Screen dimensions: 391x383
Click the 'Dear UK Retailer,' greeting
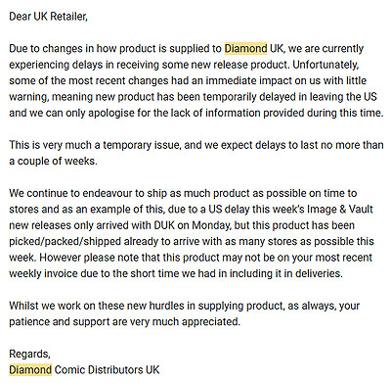coord(48,17)
